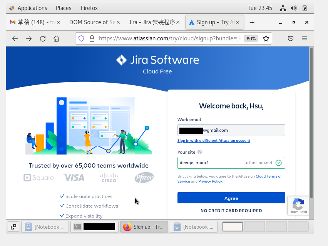Close the Sign up tab

[x=238, y=22]
